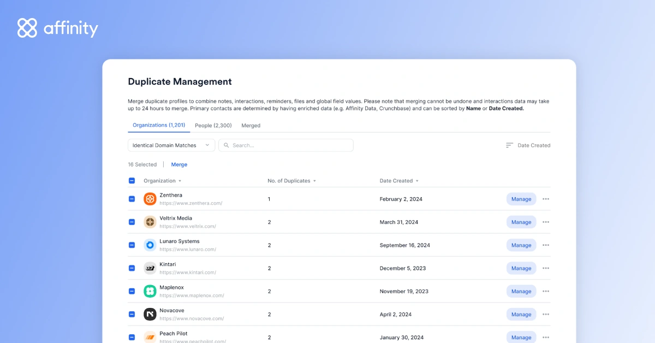
Task: Click the https://www.novacove.com/ URL text
Action: tap(192, 318)
